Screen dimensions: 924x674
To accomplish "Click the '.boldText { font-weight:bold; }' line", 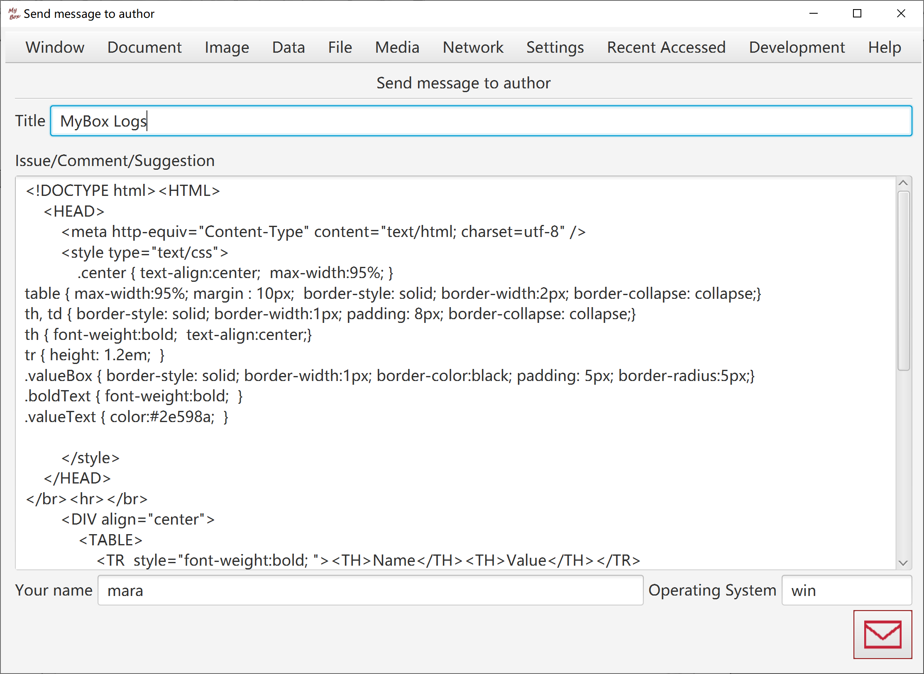I will click(134, 396).
